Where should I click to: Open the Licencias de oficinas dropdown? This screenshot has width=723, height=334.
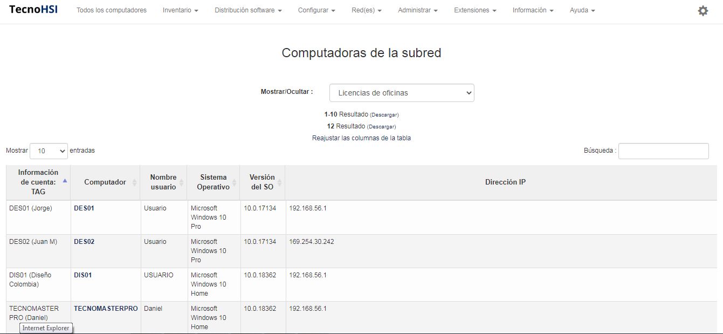point(402,93)
